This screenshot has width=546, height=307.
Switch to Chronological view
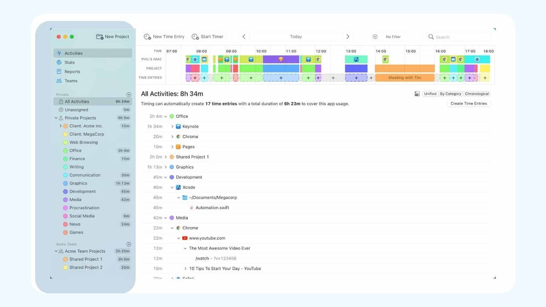point(476,94)
